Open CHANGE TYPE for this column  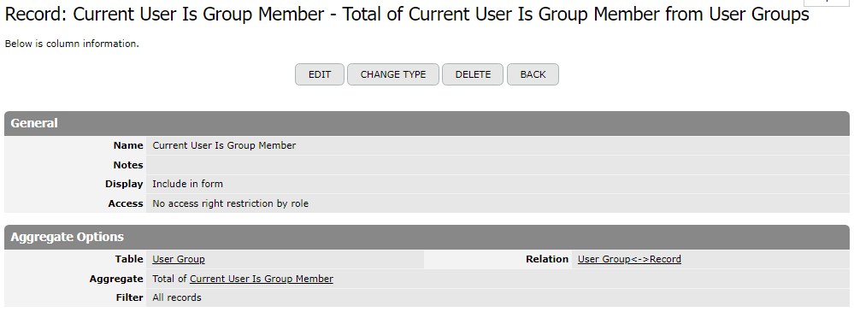click(392, 74)
